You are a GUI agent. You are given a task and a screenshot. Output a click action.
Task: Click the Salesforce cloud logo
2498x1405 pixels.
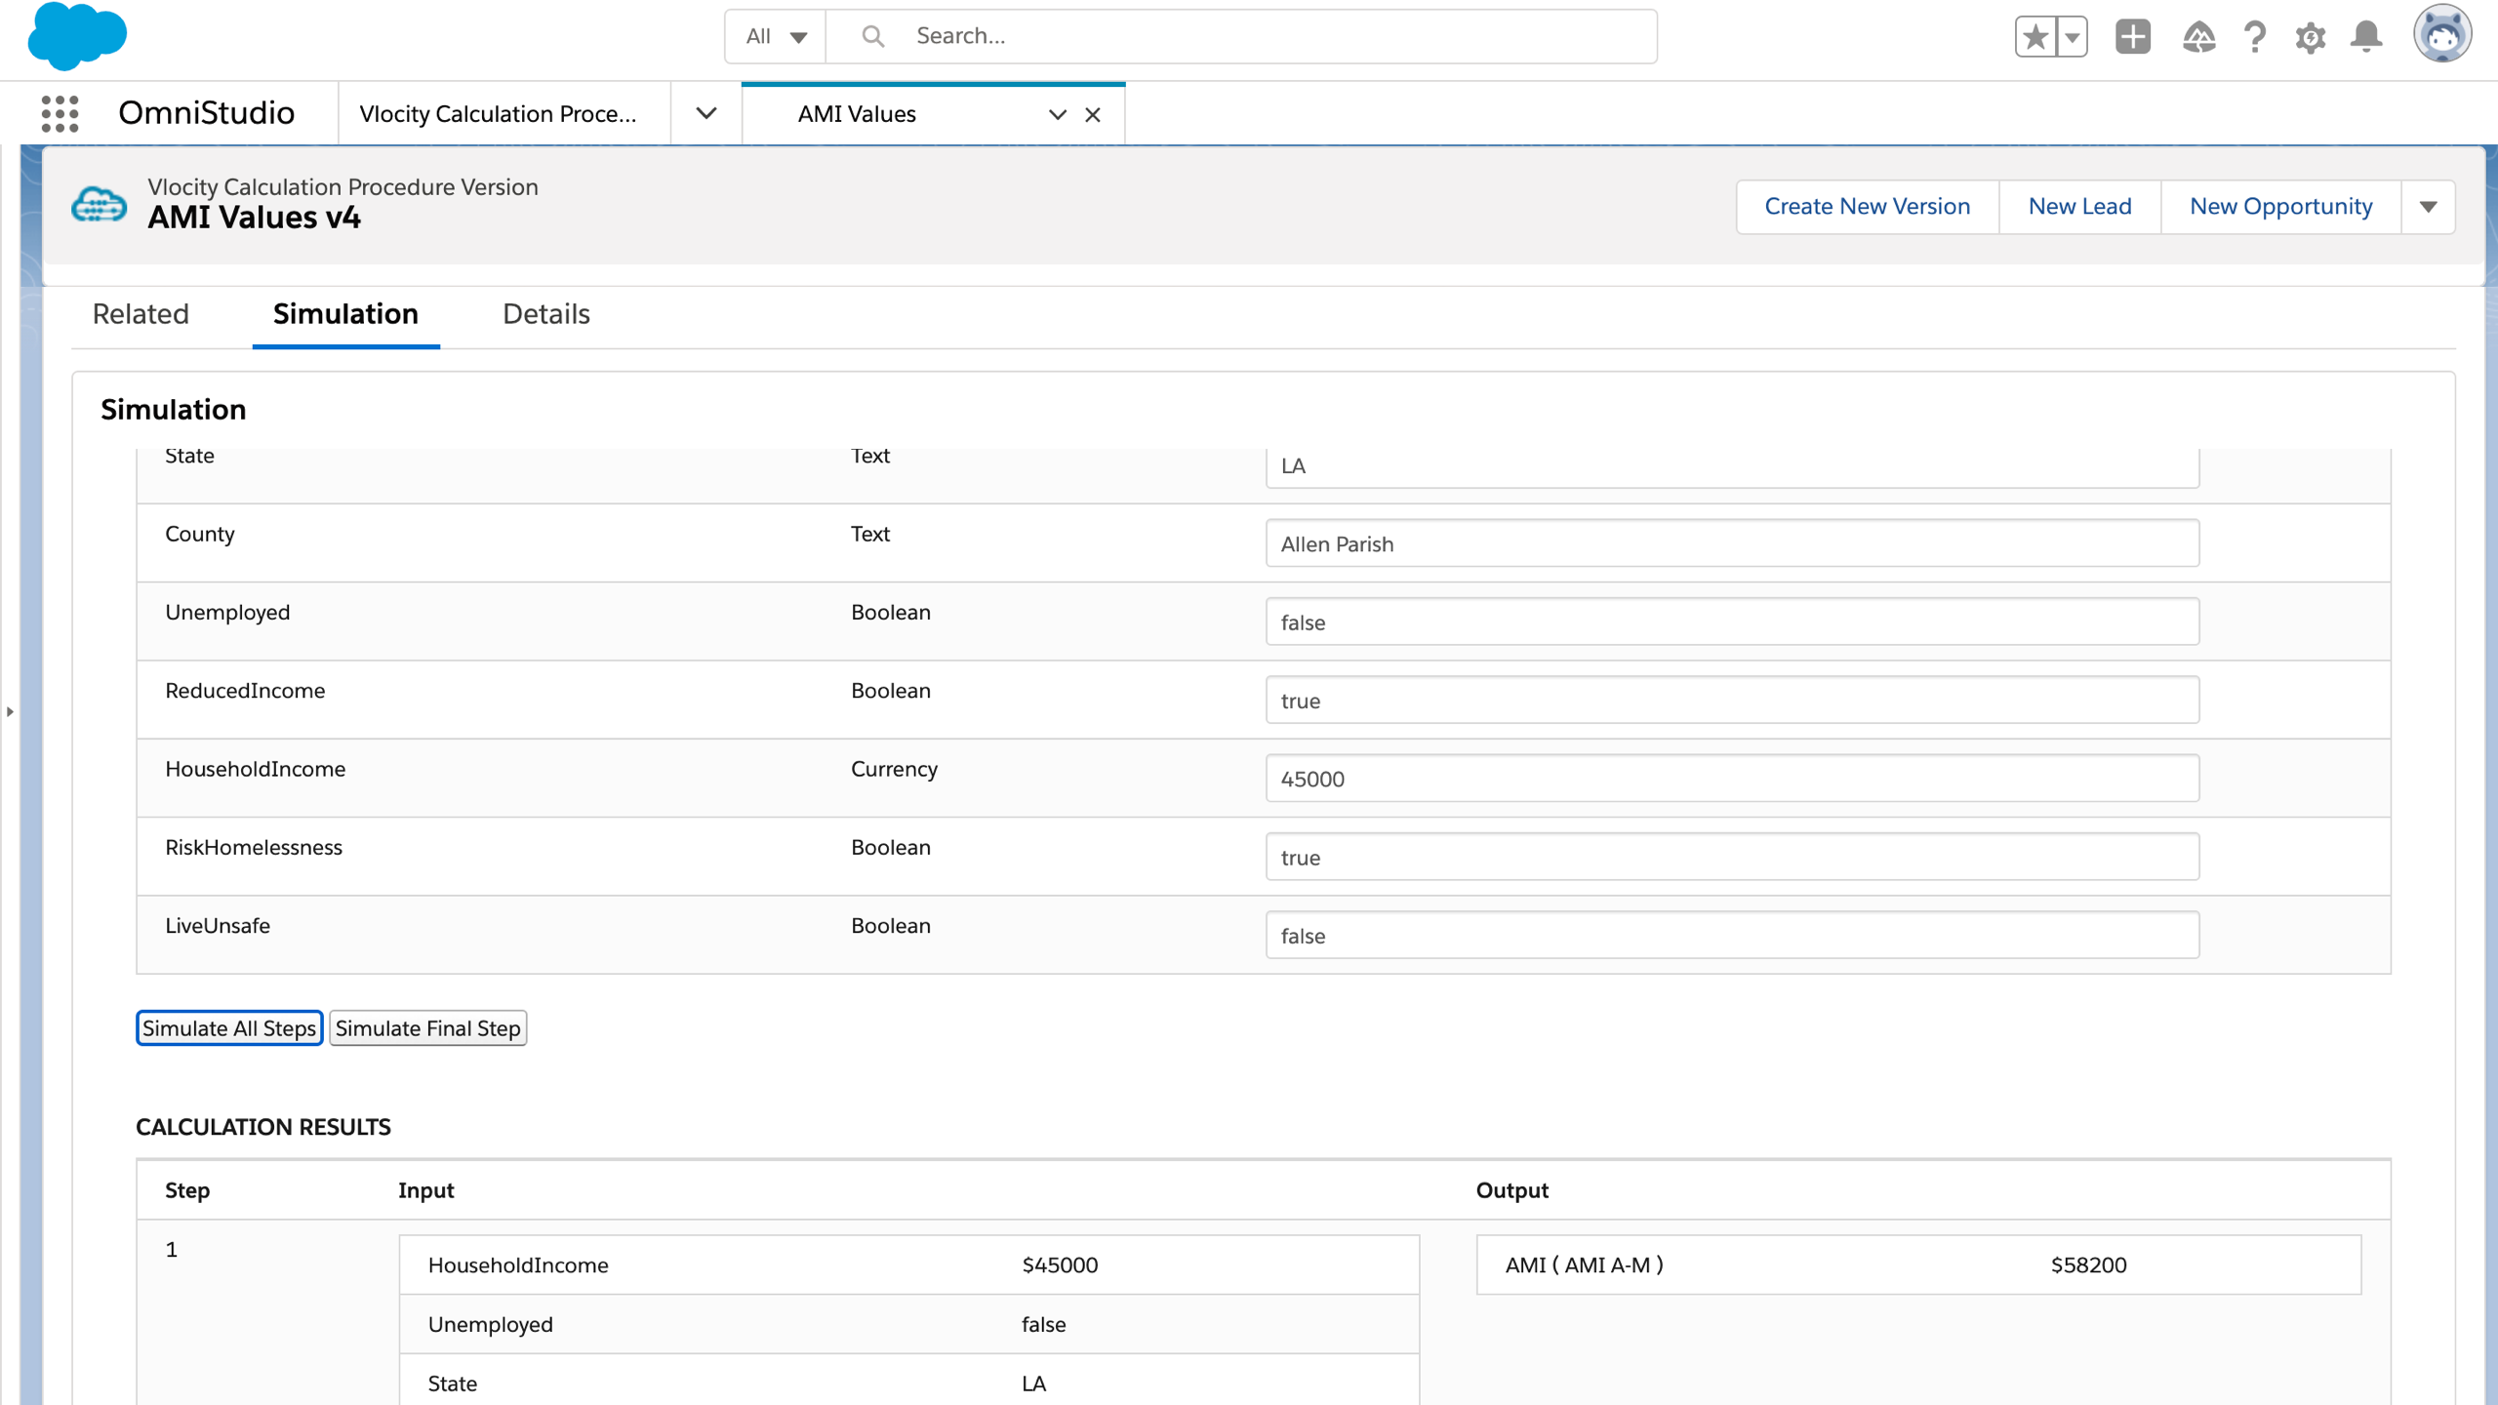click(77, 37)
